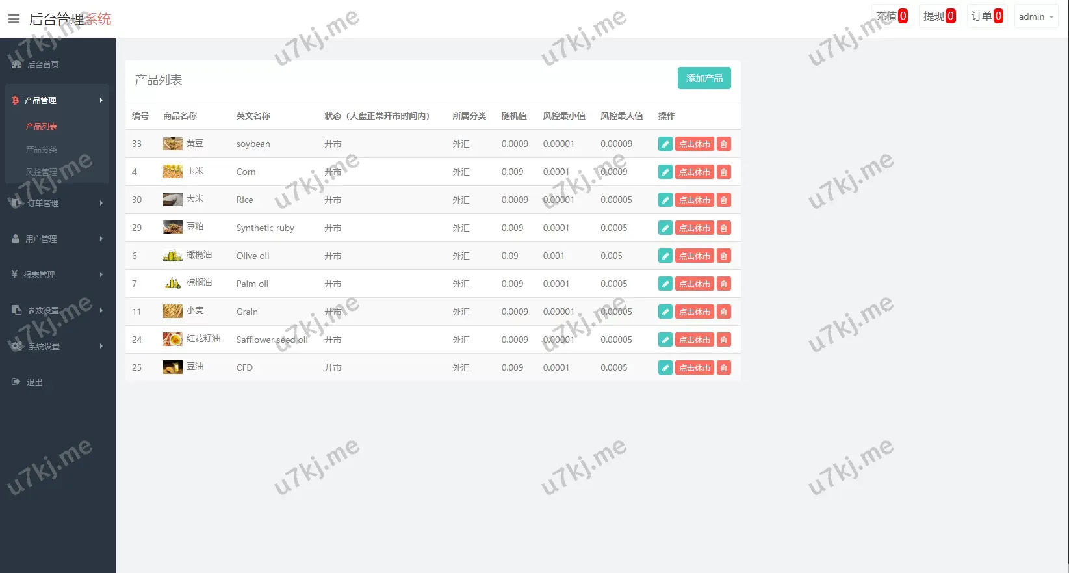Open the admin user dropdown
Image resolution: width=1069 pixels, height=573 pixels.
[x=1035, y=17]
